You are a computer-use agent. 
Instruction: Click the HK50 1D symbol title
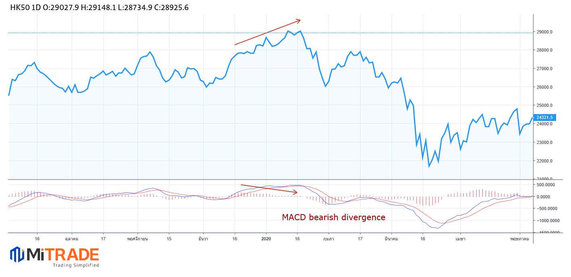[25, 7]
